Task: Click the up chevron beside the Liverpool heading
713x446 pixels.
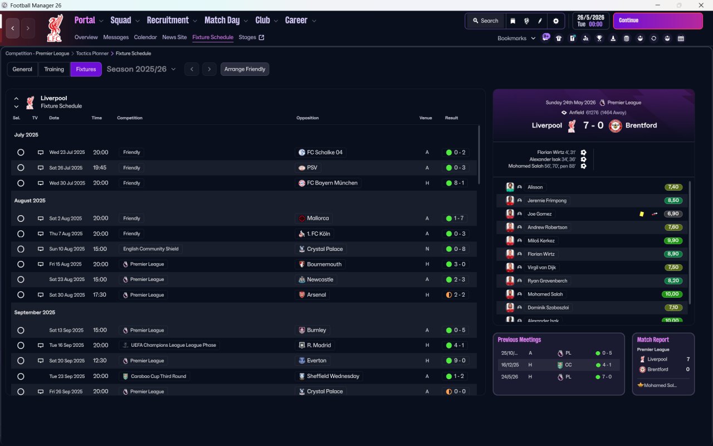Action: tap(16, 99)
